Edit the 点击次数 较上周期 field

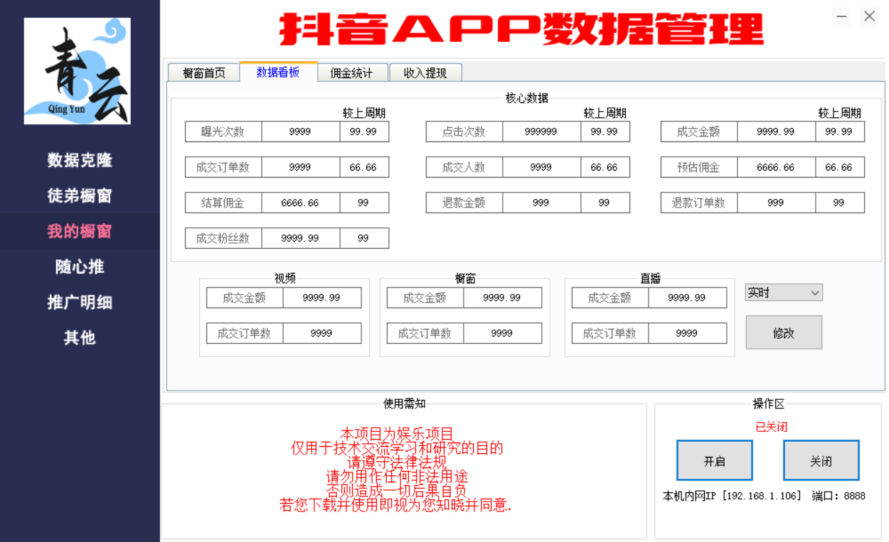click(605, 131)
